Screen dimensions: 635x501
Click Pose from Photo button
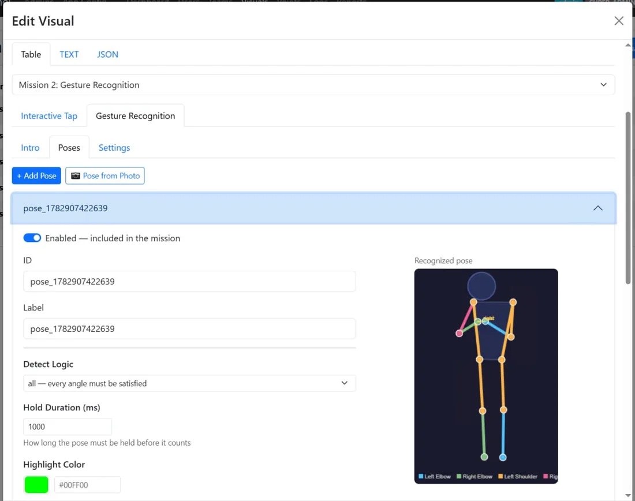point(105,176)
